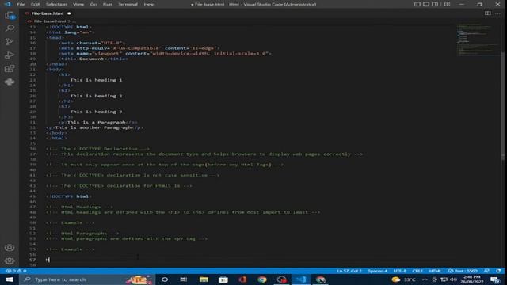Viewport: 507px width, 285px height.
Task: Open Customize Layout icon in title bar
Action: click(447, 4)
